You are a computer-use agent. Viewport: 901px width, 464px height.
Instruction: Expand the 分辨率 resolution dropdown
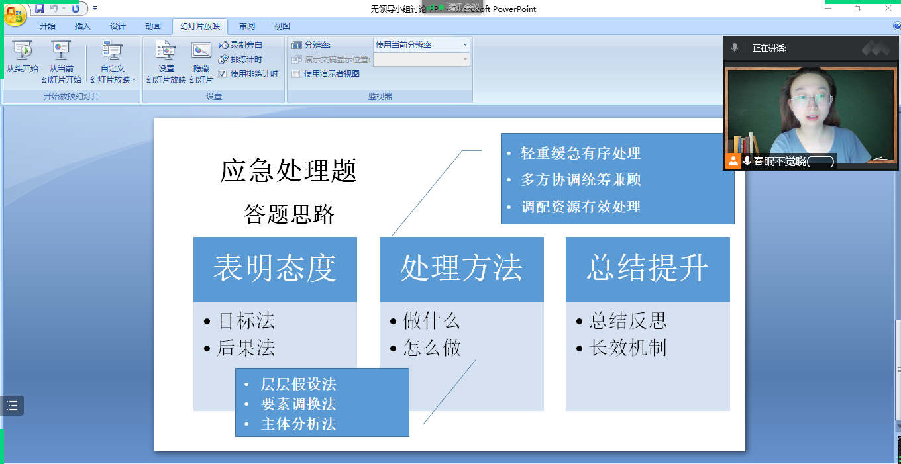coord(465,45)
